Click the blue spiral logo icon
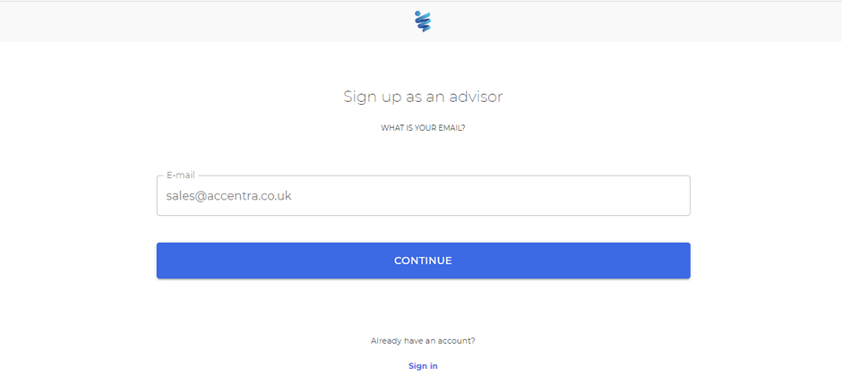The image size is (842, 376). tap(423, 21)
